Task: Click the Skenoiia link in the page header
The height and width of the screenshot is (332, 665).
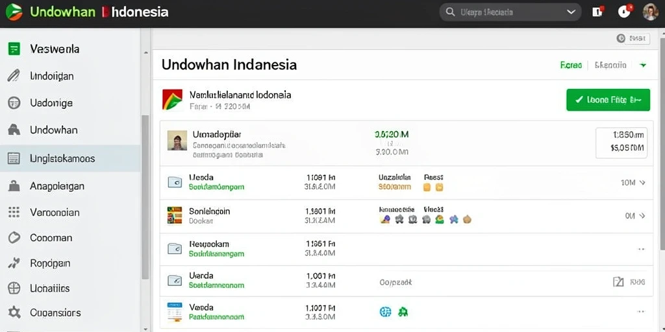Action: click(x=610, y=65)
